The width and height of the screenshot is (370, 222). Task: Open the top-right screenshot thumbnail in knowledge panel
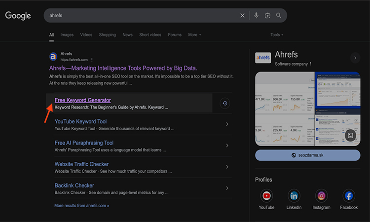coord(337,90)
